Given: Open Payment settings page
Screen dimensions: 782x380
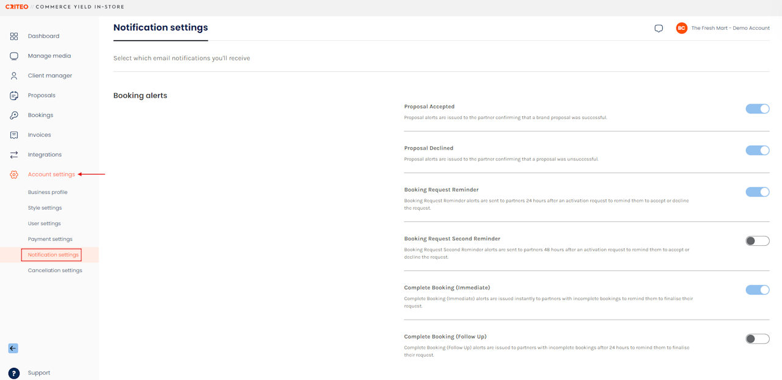Looking at the screenshot, I should 50,239.
